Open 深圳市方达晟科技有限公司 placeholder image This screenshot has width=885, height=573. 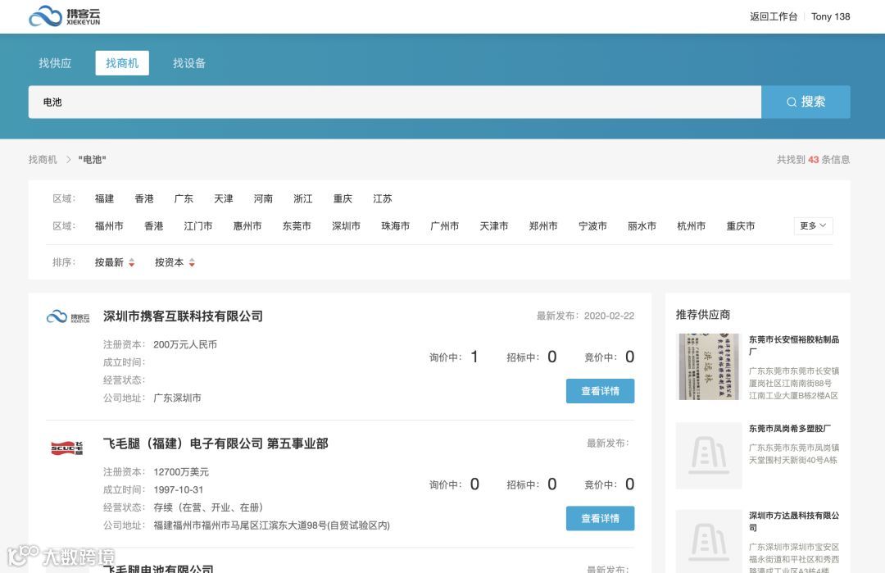708,541
